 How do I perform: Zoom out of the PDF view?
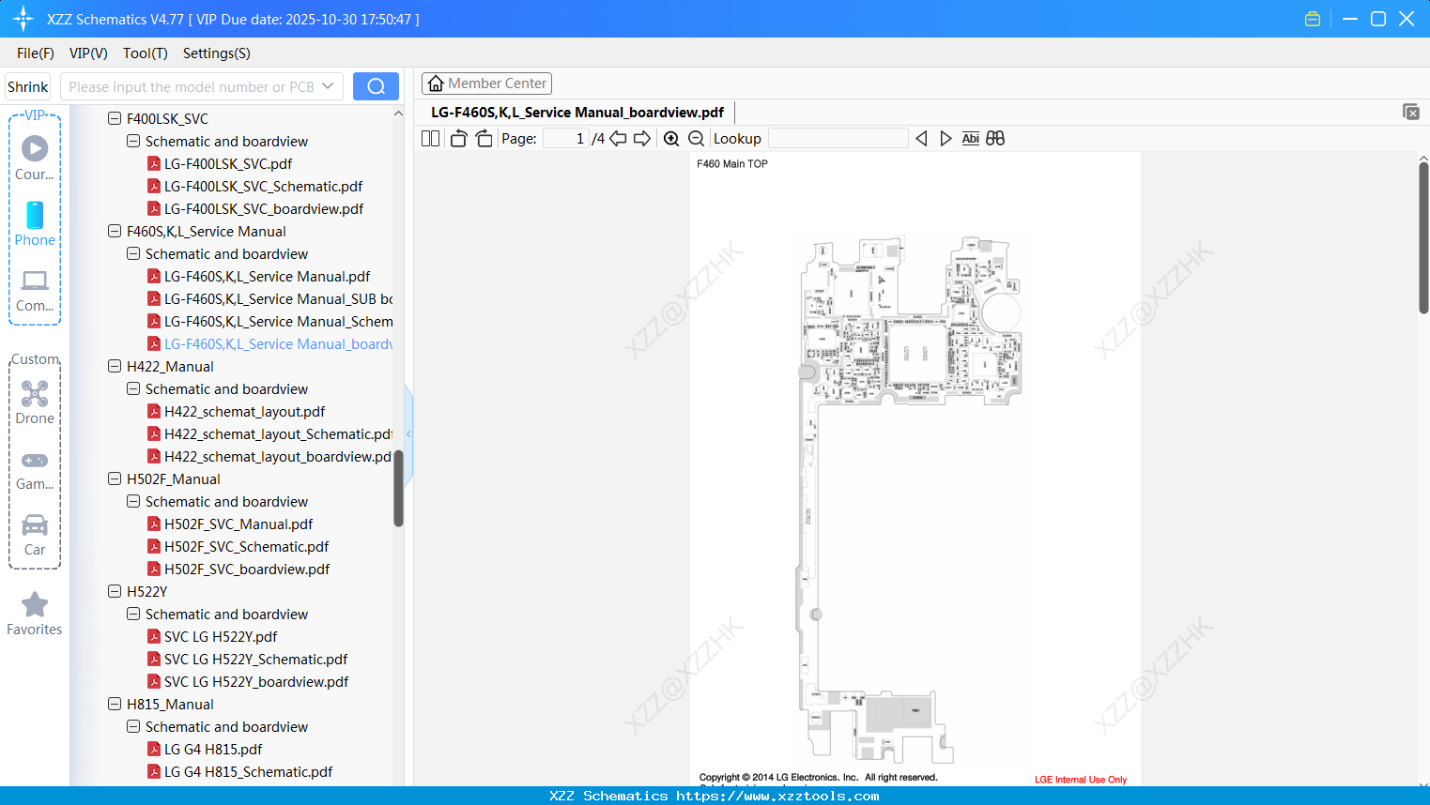696,138
